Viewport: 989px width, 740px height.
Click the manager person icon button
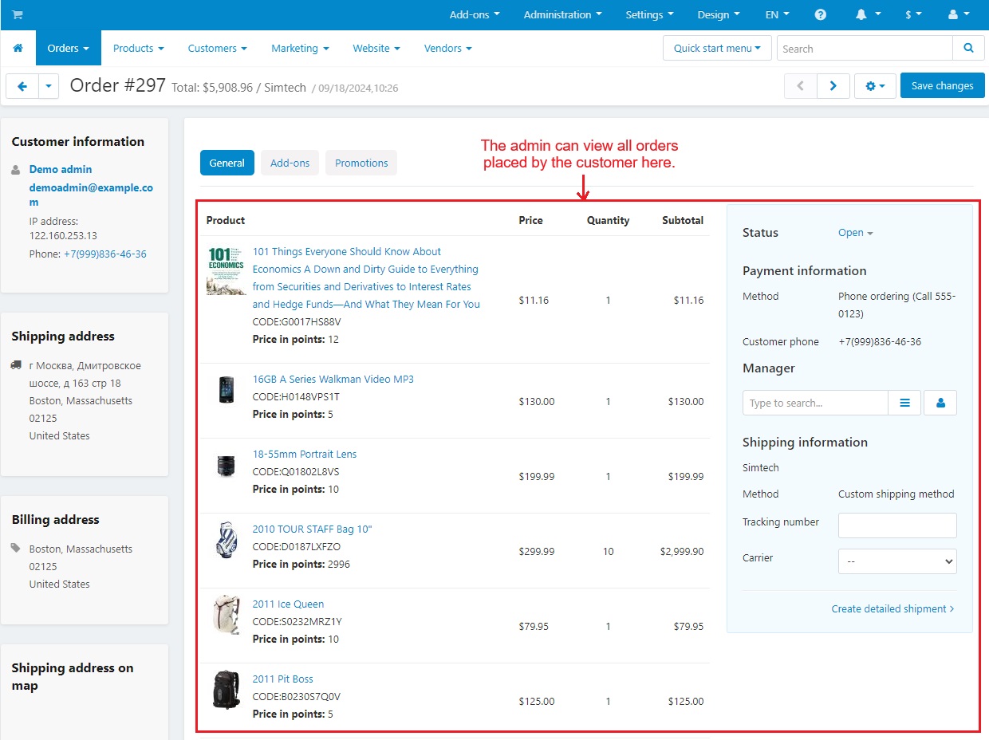point(940,403)
